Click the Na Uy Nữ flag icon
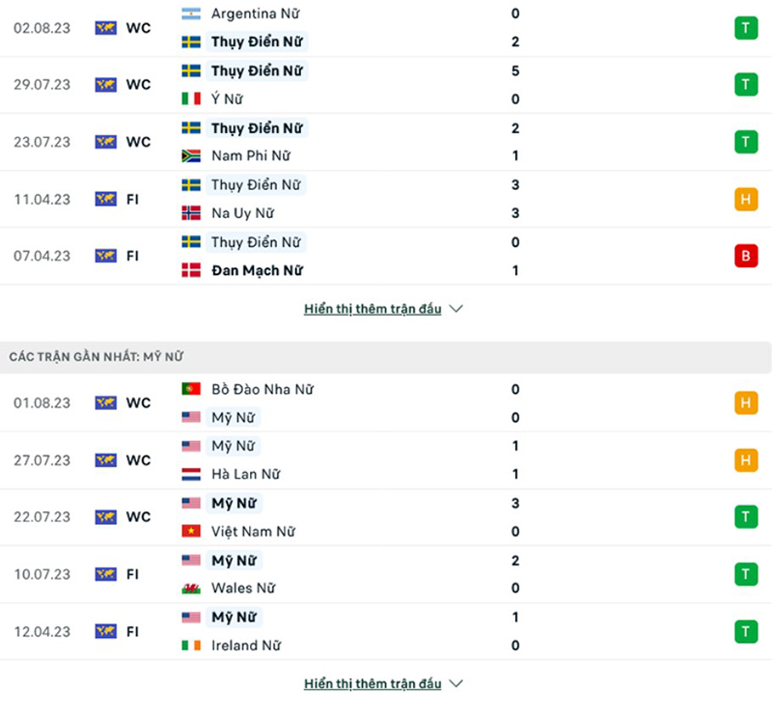772x716 pixels. pyautogui.click(x=191, y=212)
